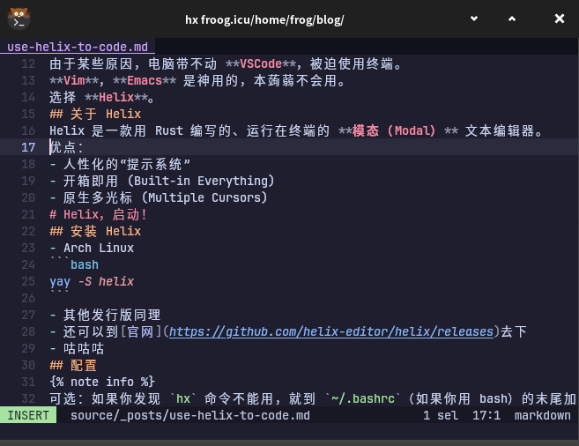Open the GitHub helix releases URL
The width and height of the screenshot is (579, 446).
332,331
